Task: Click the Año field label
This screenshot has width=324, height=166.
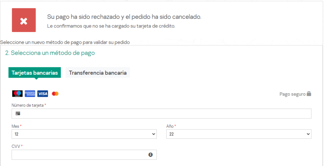Action: point(170,126)
